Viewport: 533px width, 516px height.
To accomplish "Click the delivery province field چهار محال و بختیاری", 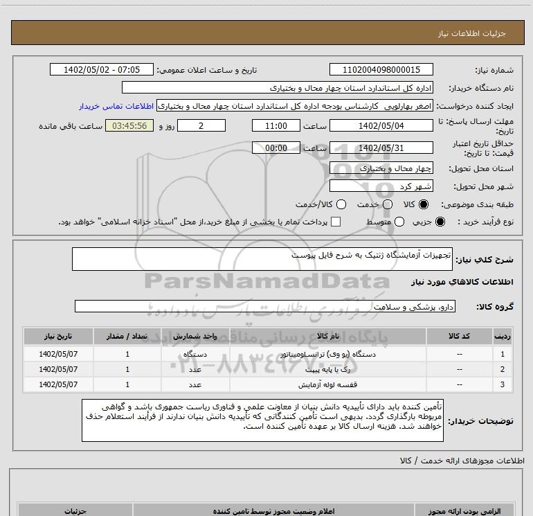I will [381, 168].
